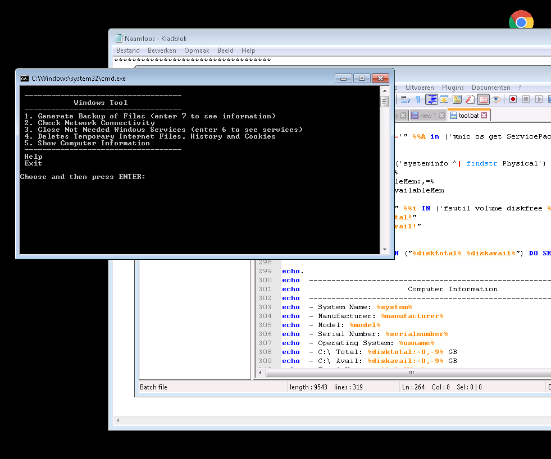Start macro recording
The image size is (551, 459).
click(x=513, y=99)
